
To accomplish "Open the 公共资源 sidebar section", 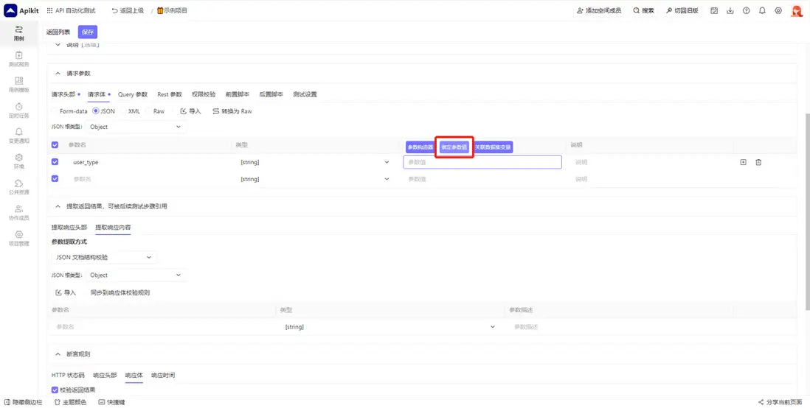I will (18, 187).
